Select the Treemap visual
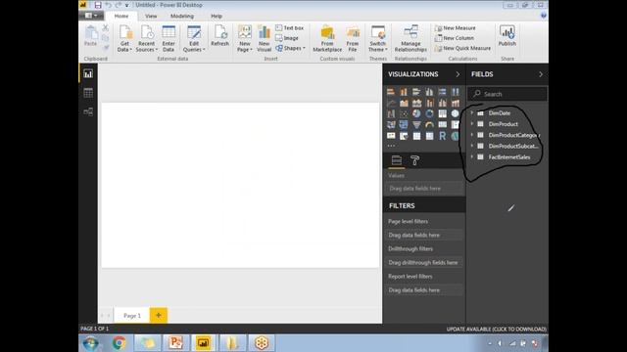 coord(442,113)
